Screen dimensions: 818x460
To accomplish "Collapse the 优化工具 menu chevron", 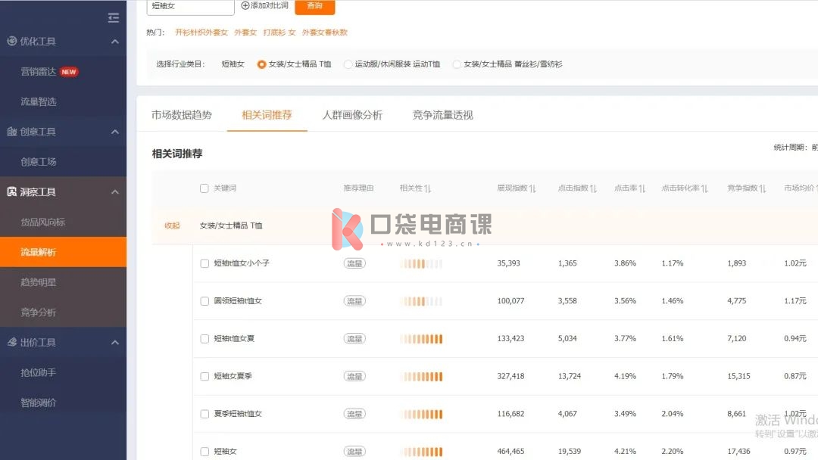I will (x=115, y=42).
